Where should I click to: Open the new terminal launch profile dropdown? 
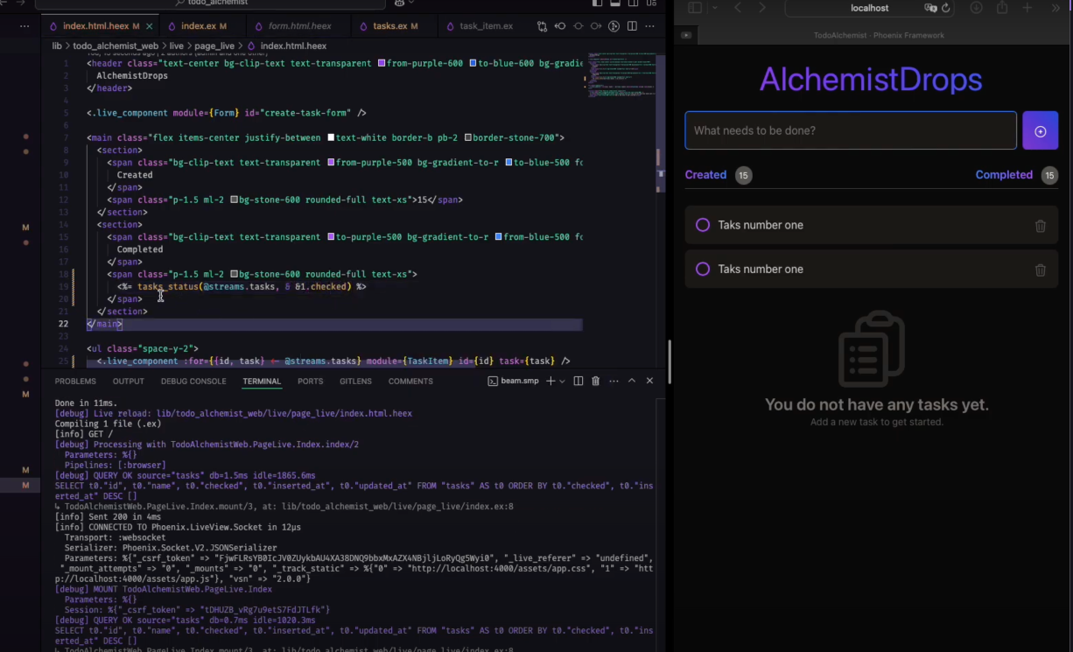point(562,382)
